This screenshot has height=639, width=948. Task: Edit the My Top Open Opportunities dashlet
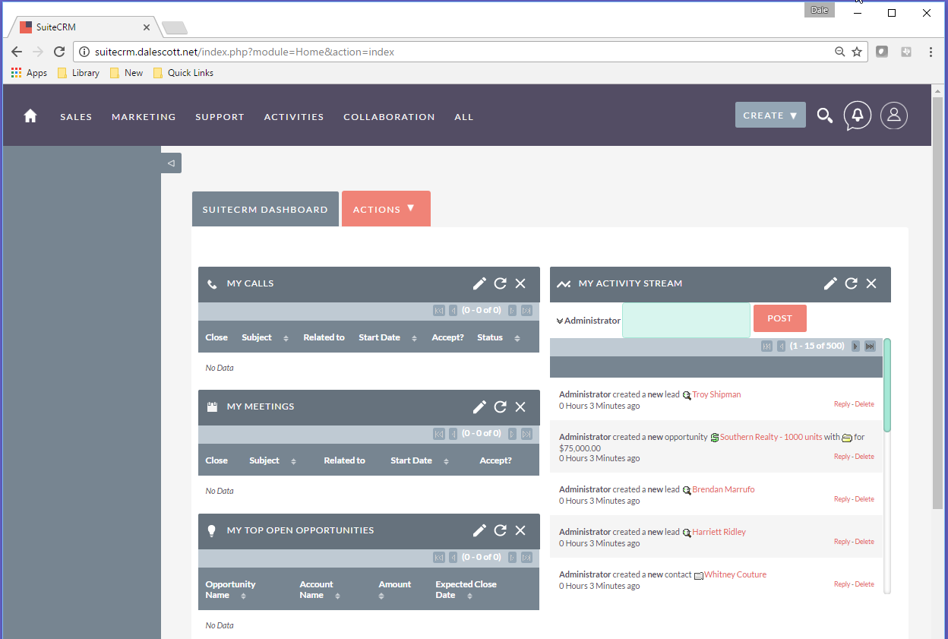pos(479,530)
